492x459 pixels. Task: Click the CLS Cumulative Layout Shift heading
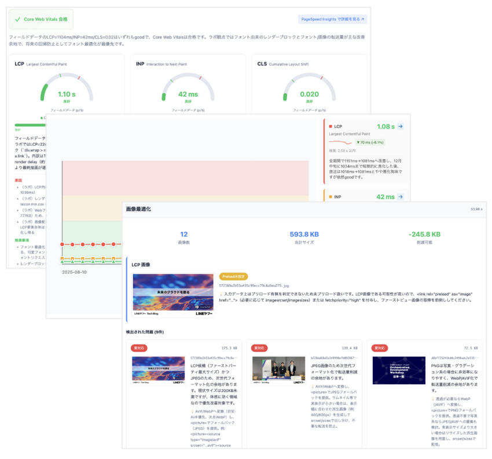point(283,64)
